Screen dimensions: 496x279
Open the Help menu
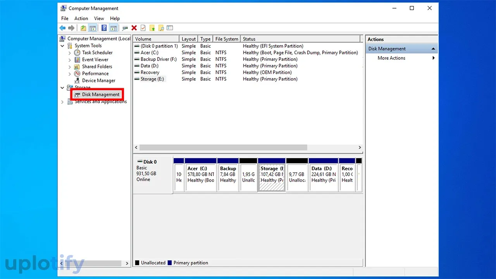click(x=115, y=18)
